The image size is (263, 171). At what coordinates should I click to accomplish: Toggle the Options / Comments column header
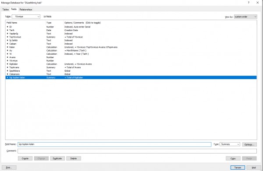pyautogui.click(x=82, y=23)
